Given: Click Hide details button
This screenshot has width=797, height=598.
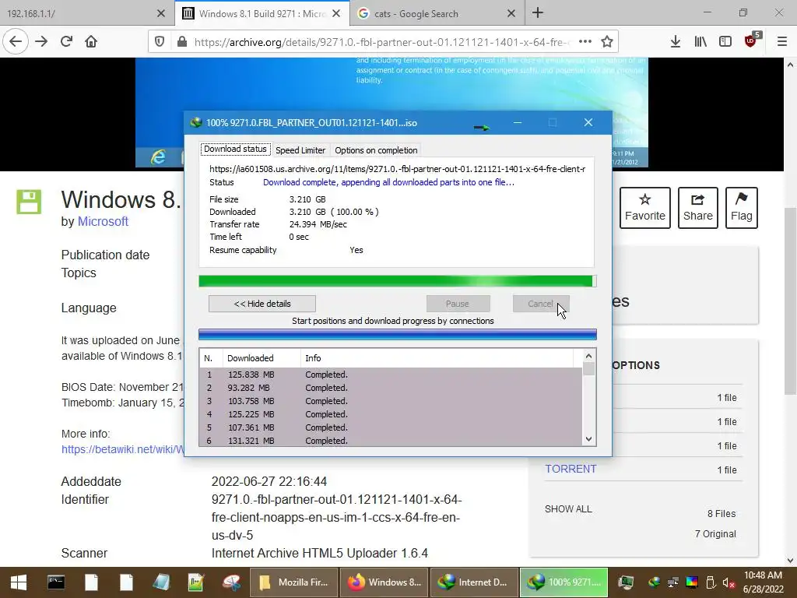Looking at the screenshot, I should [x=262, y=304].
